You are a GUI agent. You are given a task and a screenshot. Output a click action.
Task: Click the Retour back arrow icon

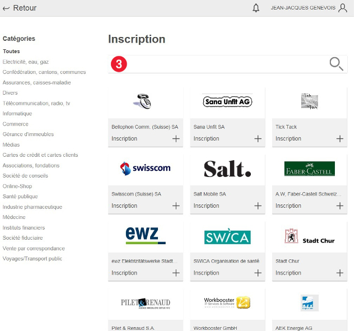tap(6, 8)
